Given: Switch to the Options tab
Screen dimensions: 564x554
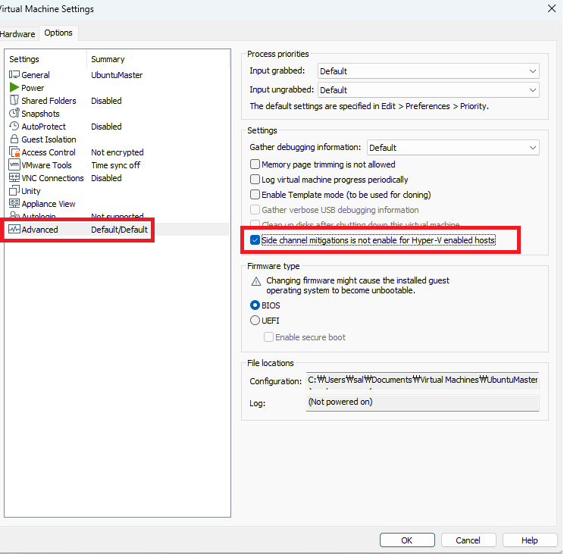Looking at the screenshot, I should point(58,33).
